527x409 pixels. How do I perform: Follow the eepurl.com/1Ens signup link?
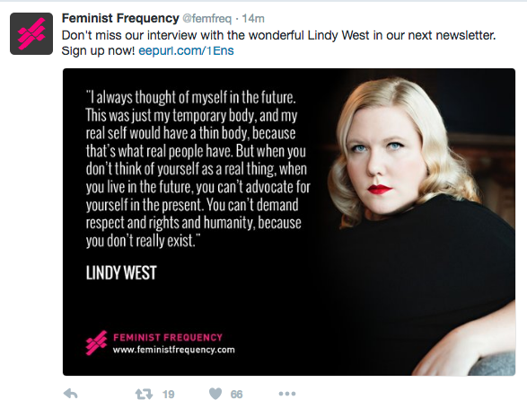(x=186, y=51)
